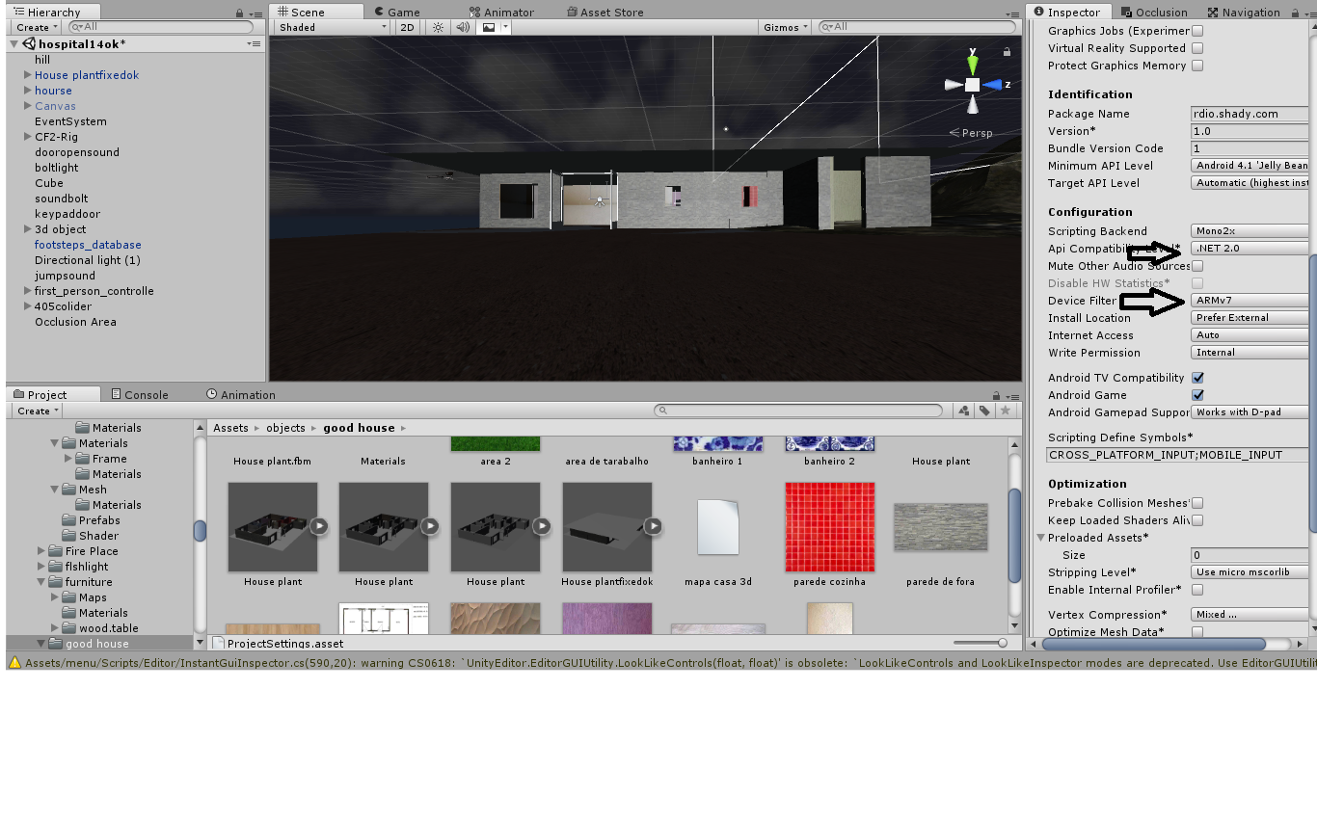
Task: Click the search by type icon in Project
Action: [x=963, y=411]
